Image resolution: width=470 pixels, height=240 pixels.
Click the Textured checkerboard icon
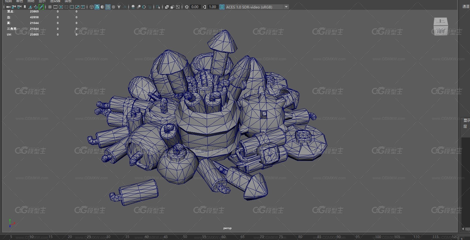pos(113,7)
